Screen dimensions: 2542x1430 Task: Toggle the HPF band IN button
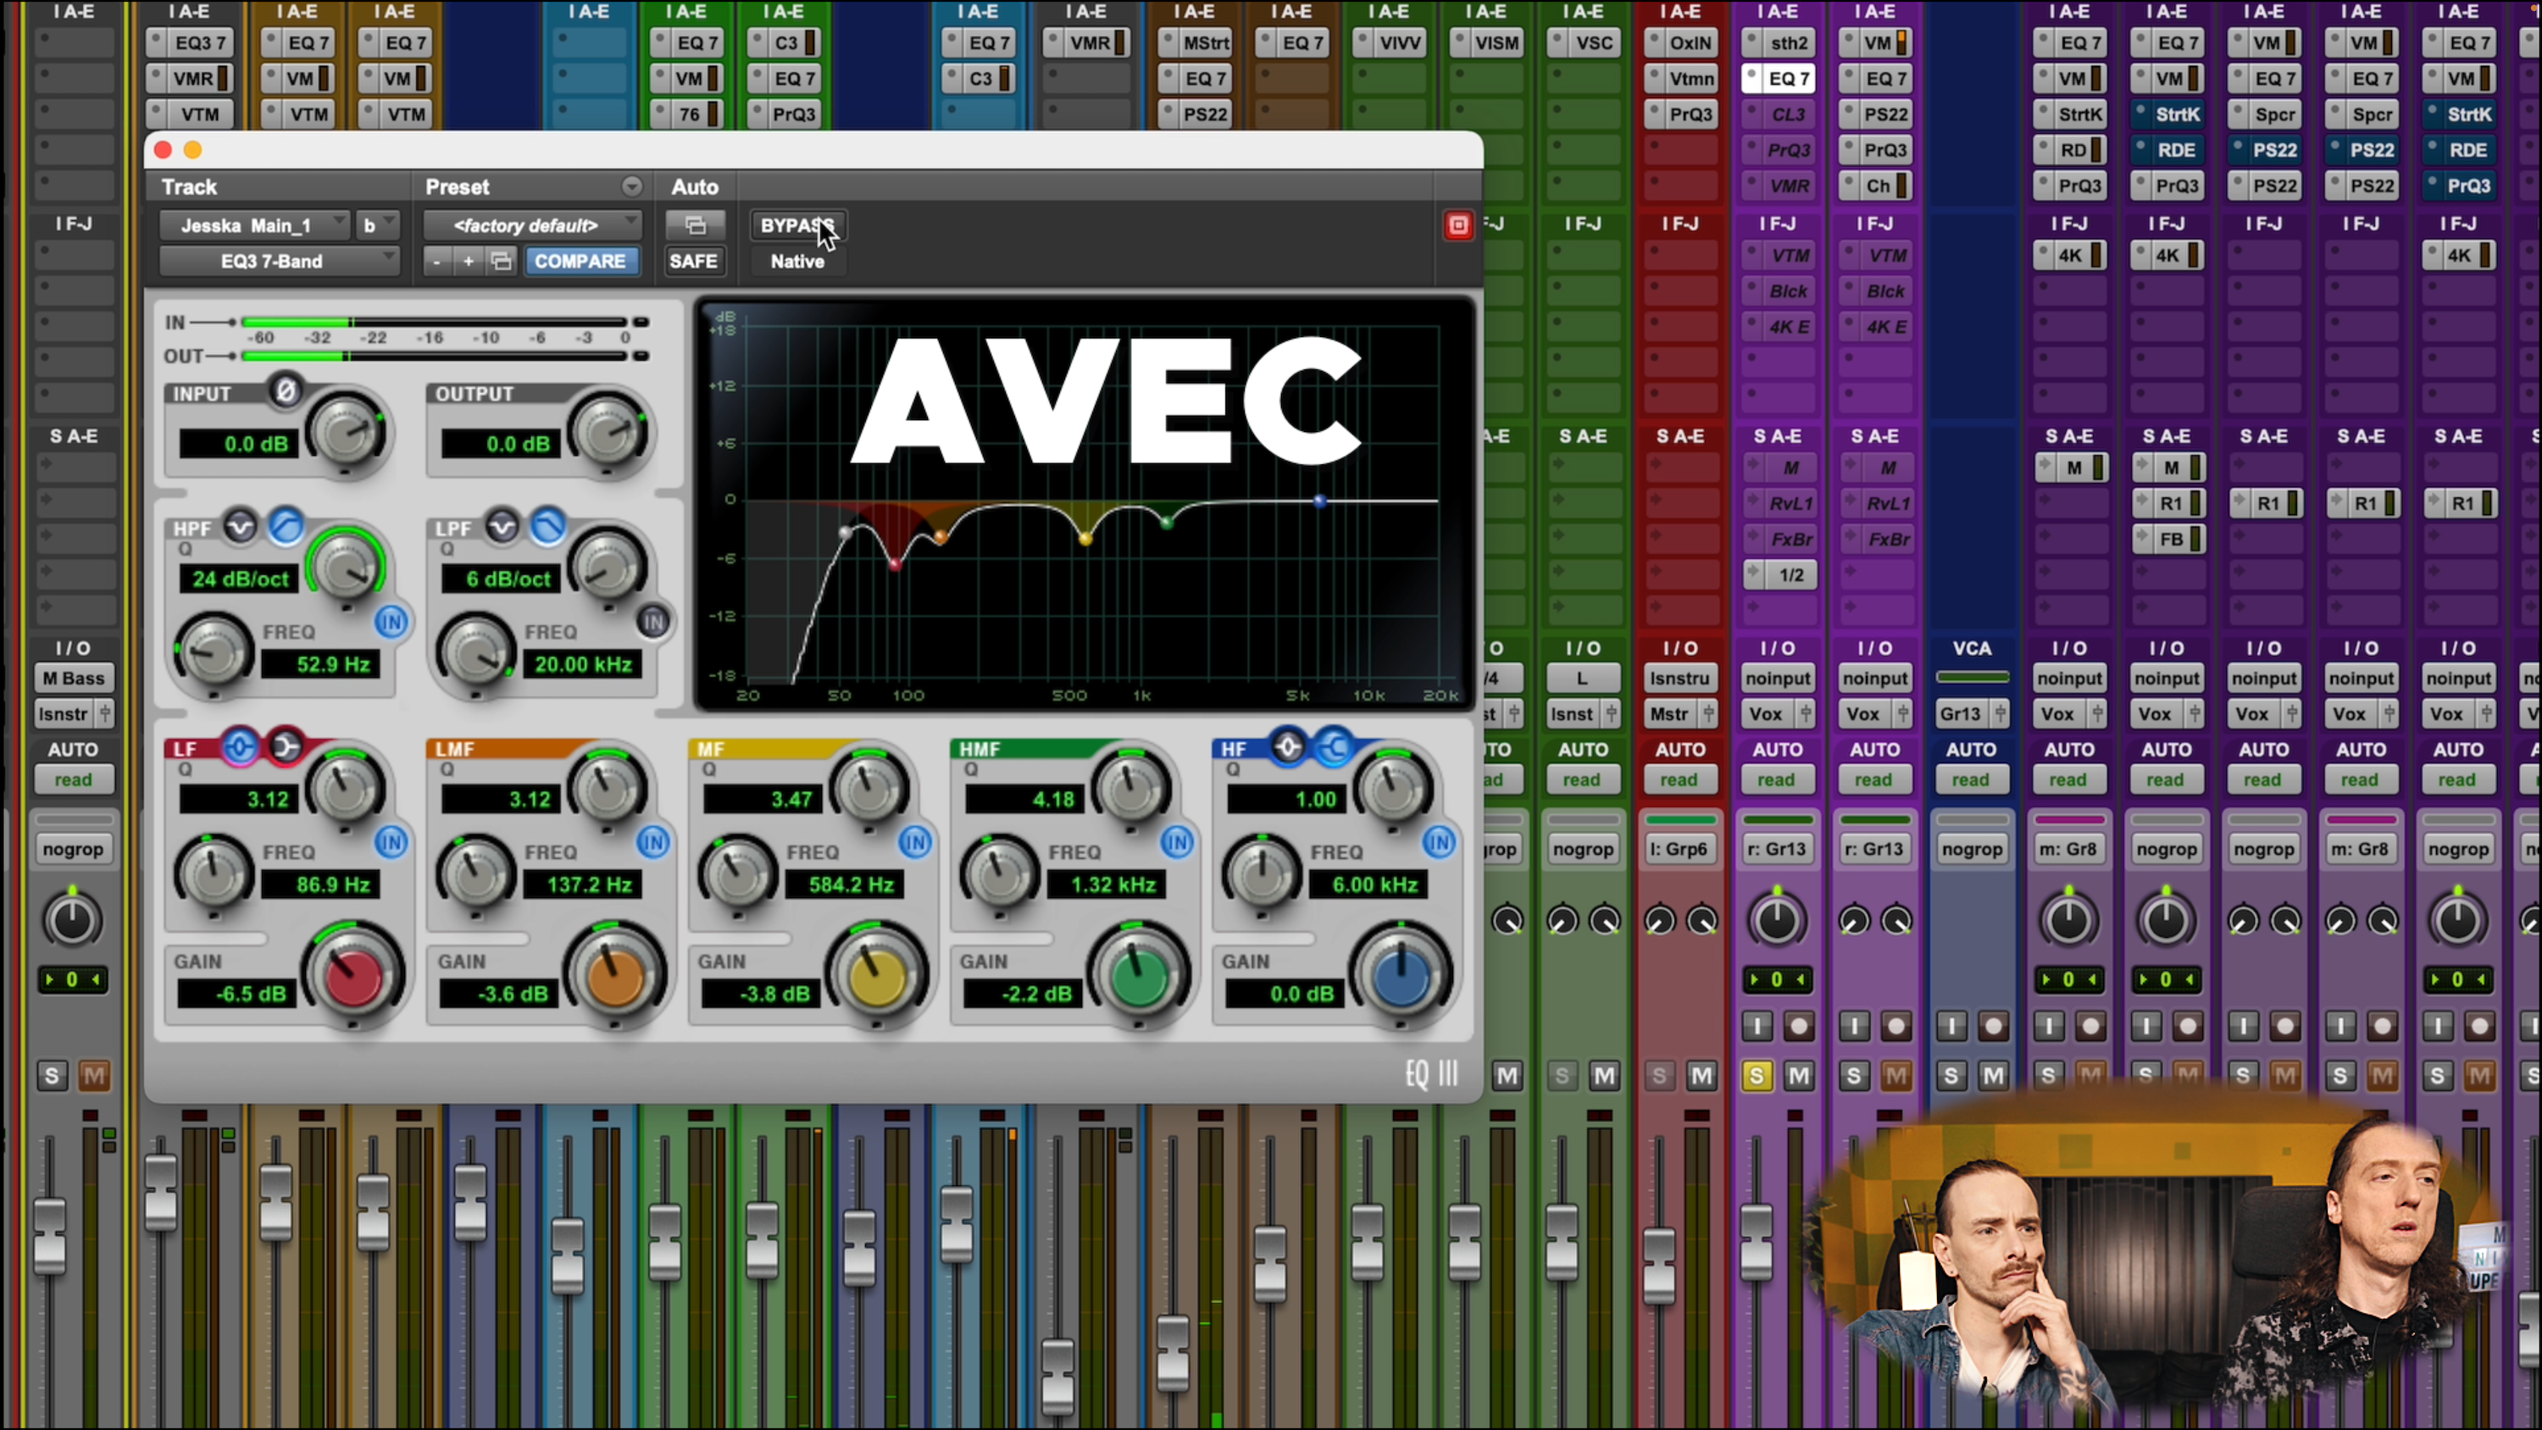tap(391, 622)
